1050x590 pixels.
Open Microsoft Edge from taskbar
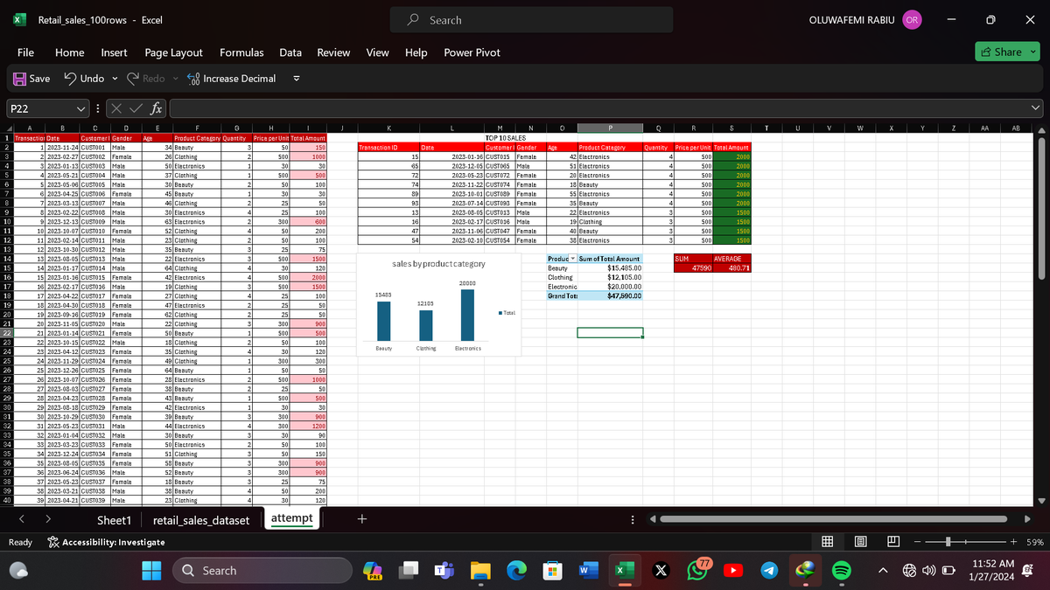pyautogui.click(x=516, y=571)
